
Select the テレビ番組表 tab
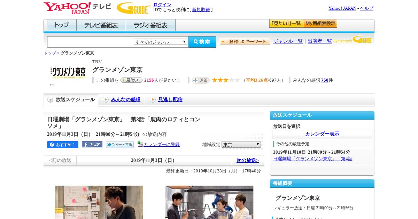[x=101, y=25]
